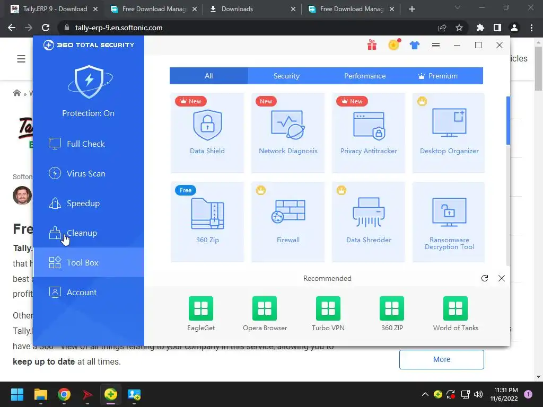
Task: Open the volume control in the tray
Action: (x=478, y=394)
